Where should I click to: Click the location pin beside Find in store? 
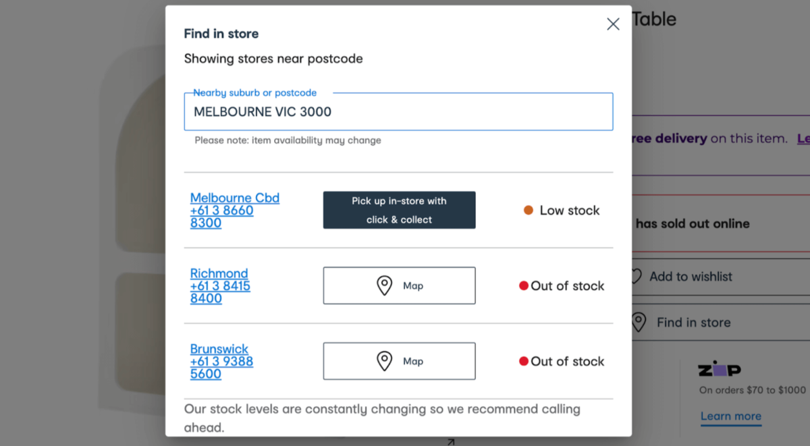coord(639,323)
